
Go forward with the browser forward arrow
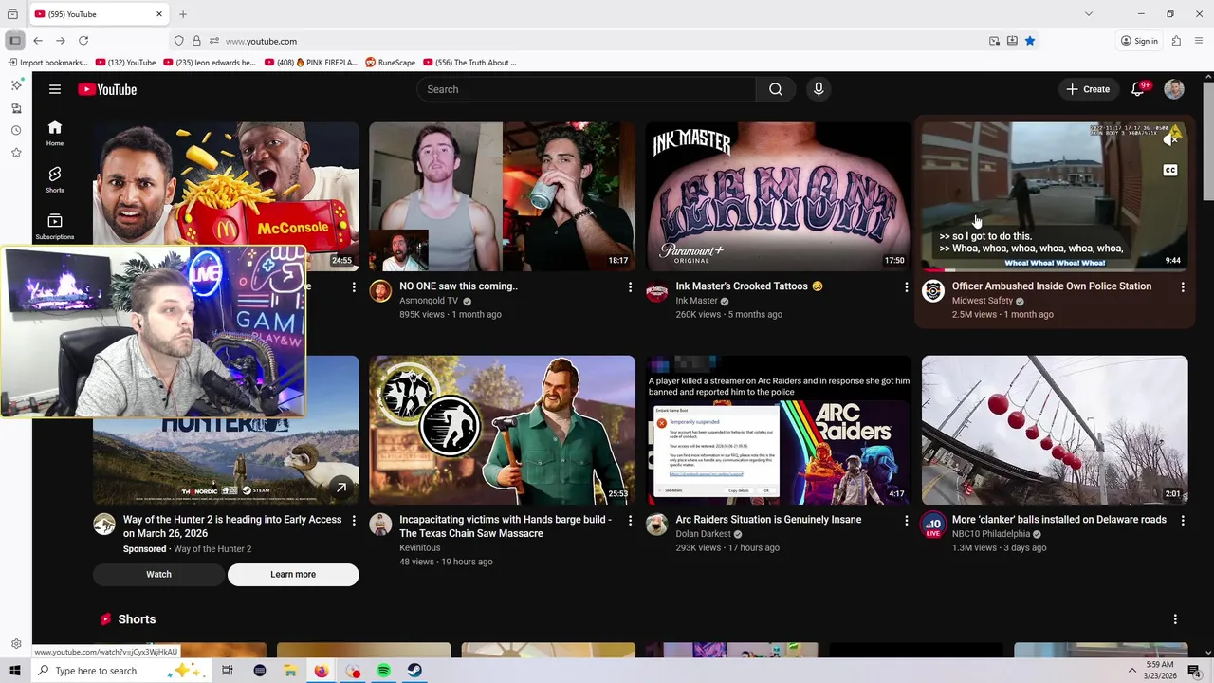click(x=61, y=41)
